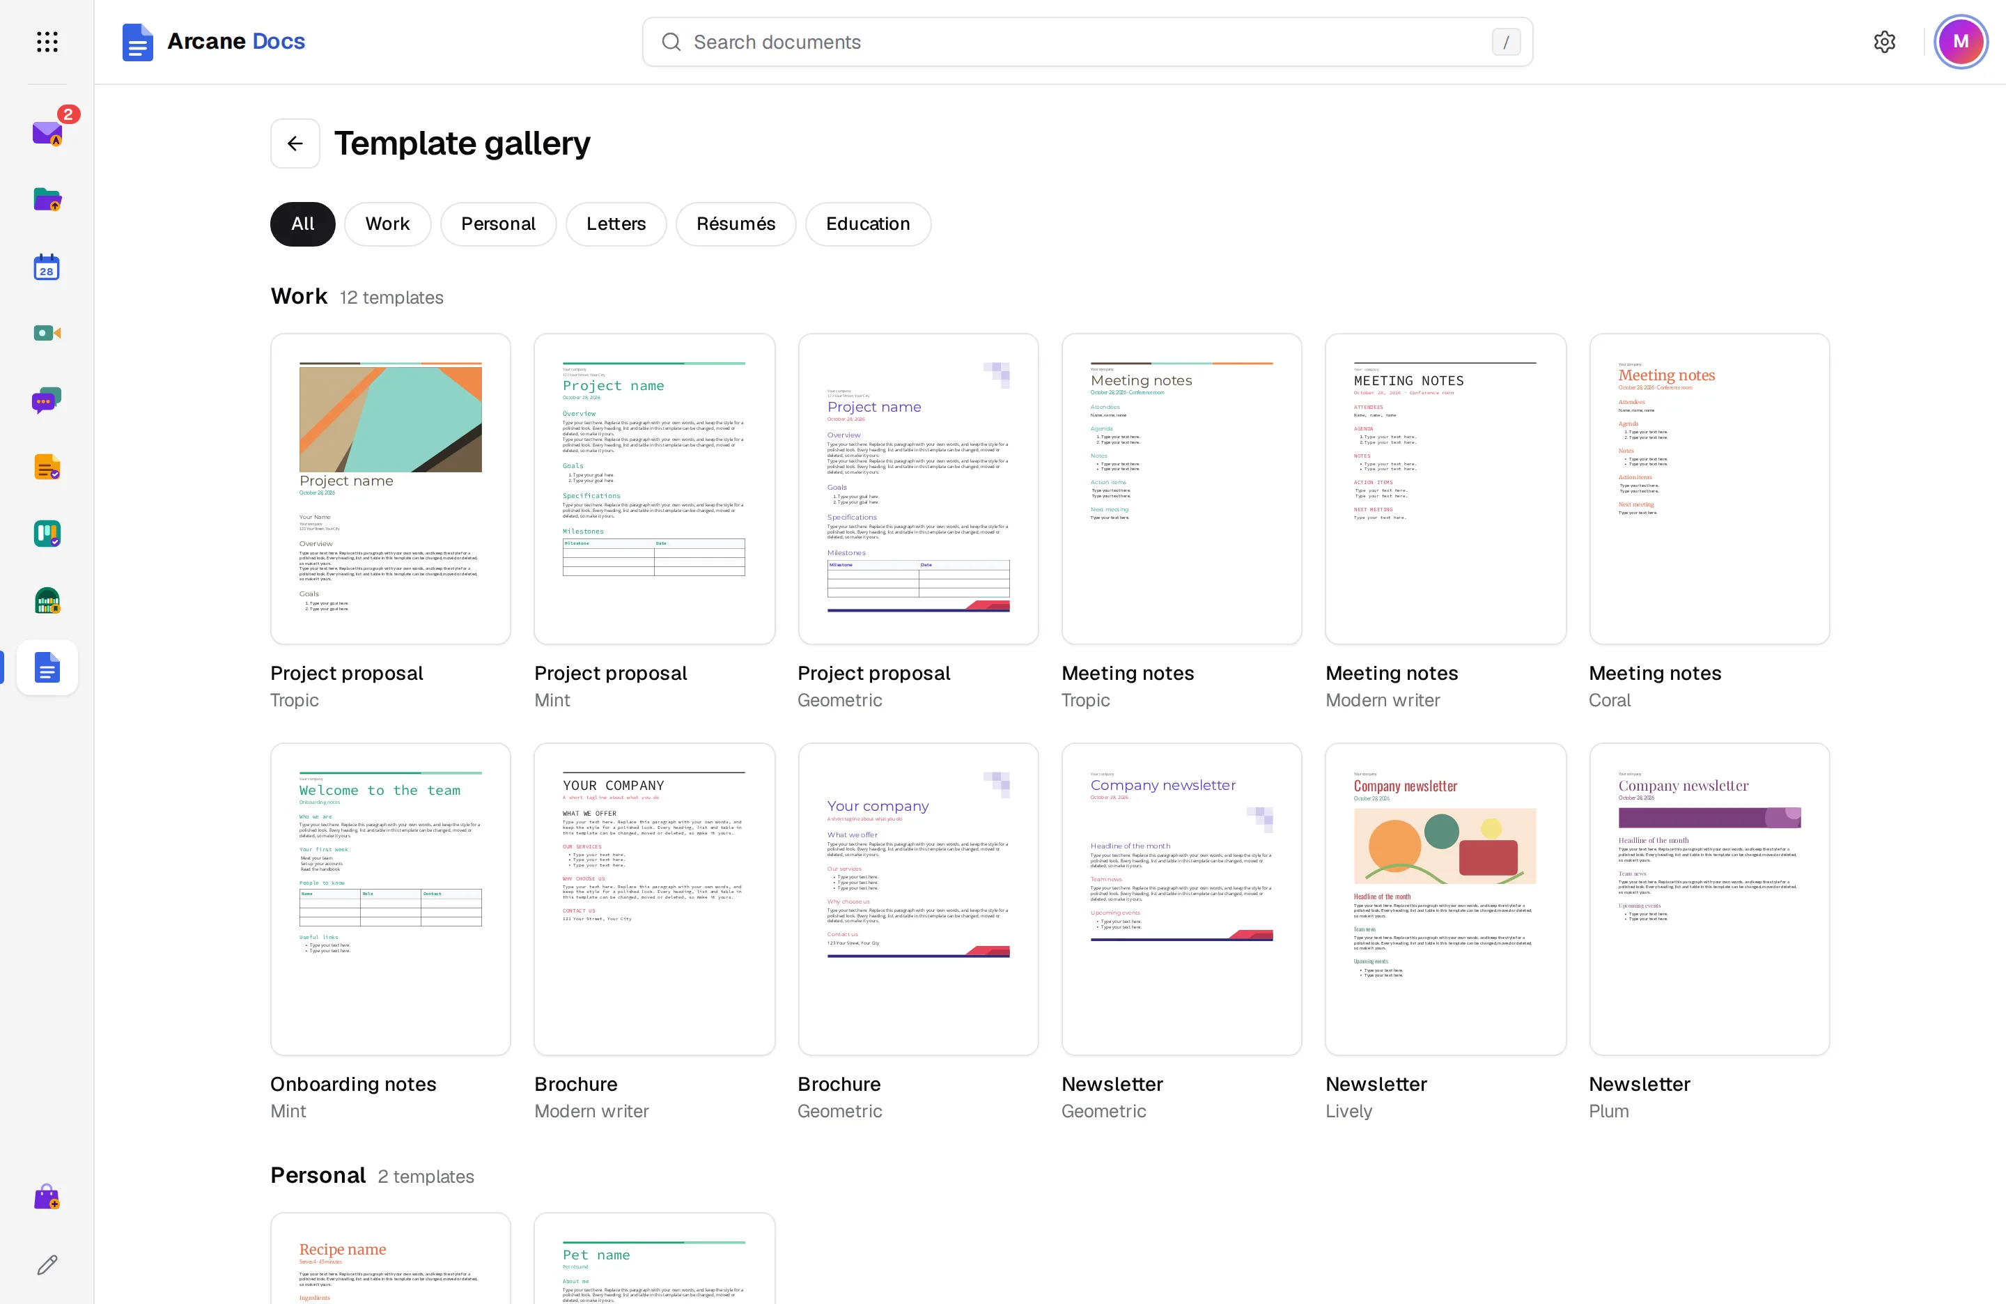
Task: Open Project proposal Geometric template
Action: 918,489
